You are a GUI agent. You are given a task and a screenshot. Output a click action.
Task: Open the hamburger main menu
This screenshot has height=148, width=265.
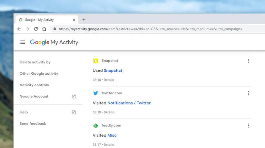click(23, 42)
